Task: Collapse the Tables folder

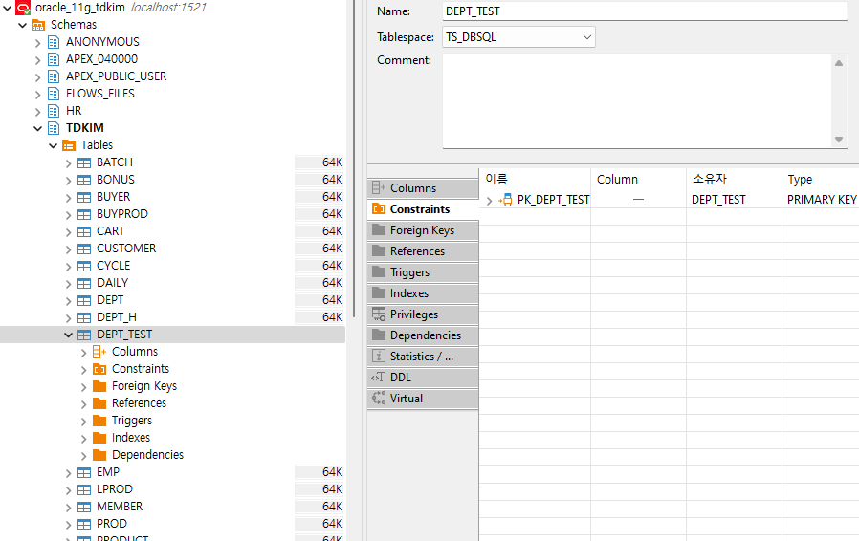Action: (x=54, y=145)
